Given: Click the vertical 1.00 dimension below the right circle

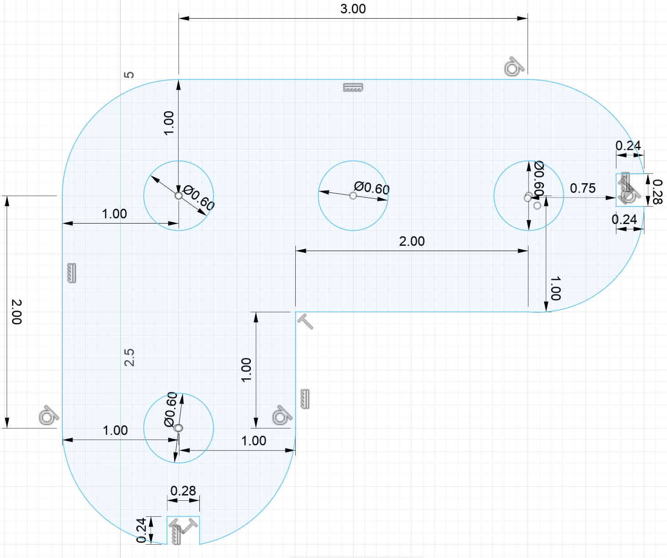Looking at the screenshot, I should pos(556,288).
